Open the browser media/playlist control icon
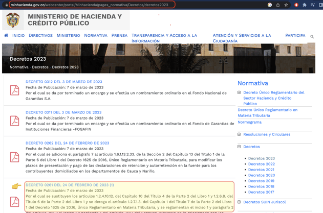 [x=312, y=5]
